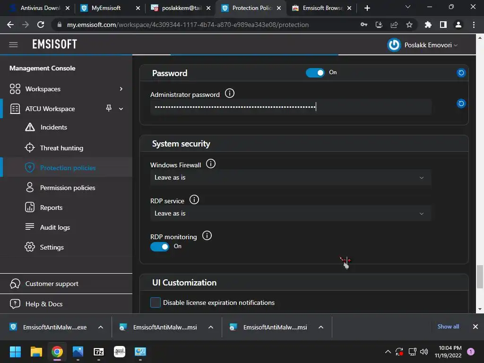Toggle Chrome side panel icon
Image resolution: width=484 pixels, height=363 pixels.
(443, 25)
